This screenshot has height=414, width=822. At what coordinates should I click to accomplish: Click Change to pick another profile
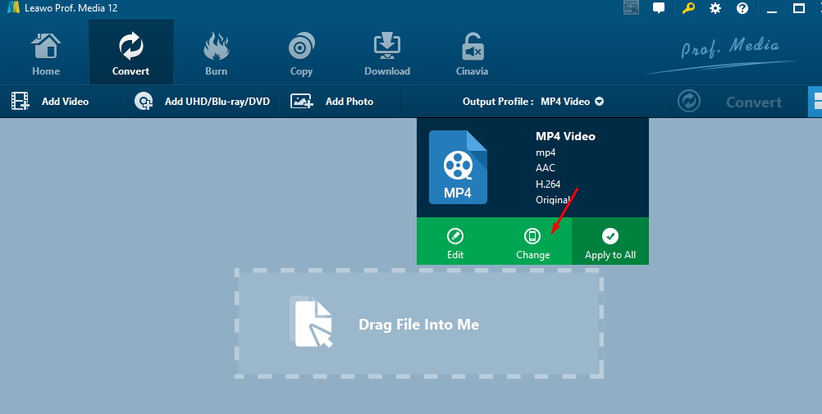pos(532,242)
